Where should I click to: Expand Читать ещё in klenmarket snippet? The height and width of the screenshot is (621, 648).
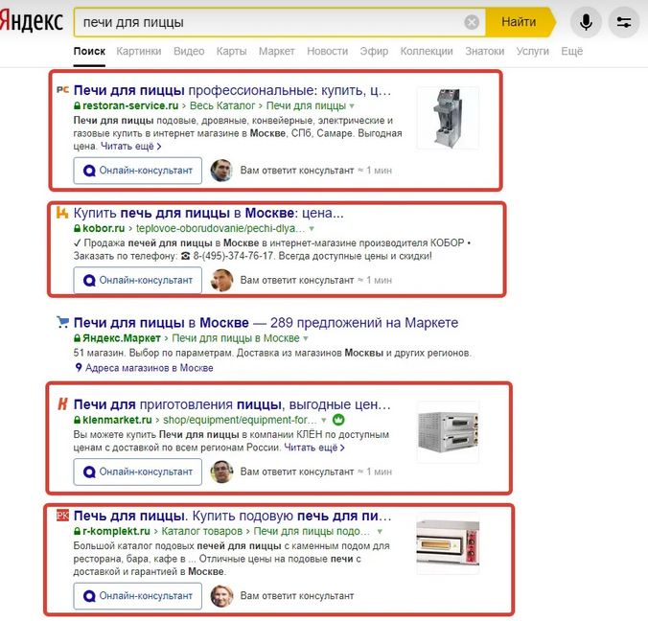point(314,448)
